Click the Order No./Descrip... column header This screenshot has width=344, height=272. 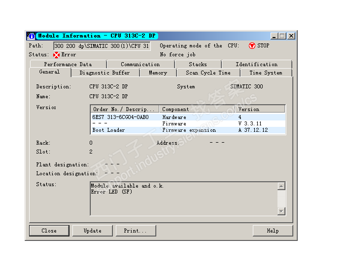pos(125,109)
